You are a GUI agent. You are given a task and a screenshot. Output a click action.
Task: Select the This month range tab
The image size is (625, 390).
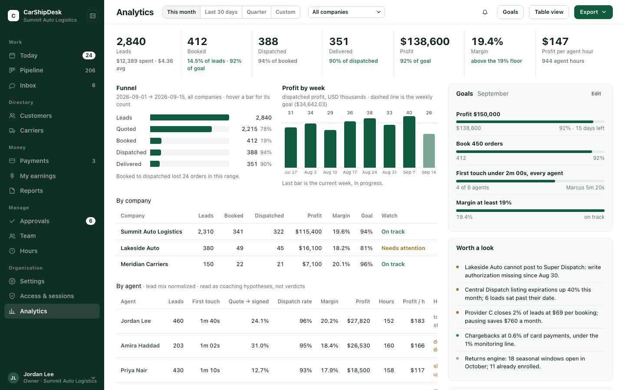181,12
